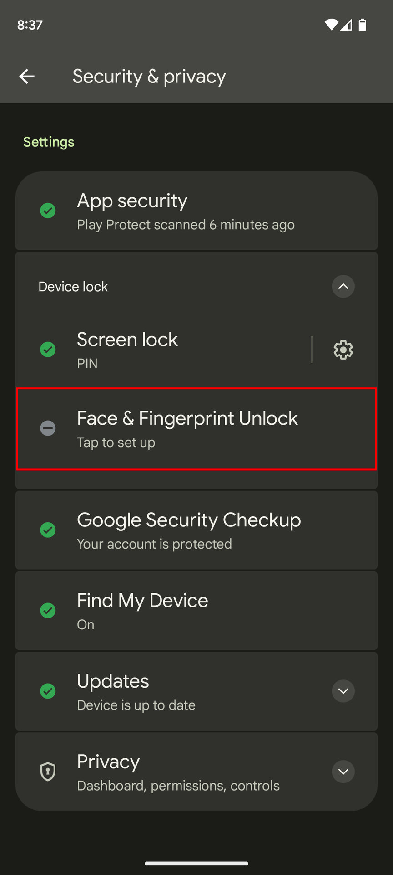This screenshot has height=875, width=393.
Task: Tap the Wi-Fi status bar icon
Action: pyautogui.click(x=331, y=25)
